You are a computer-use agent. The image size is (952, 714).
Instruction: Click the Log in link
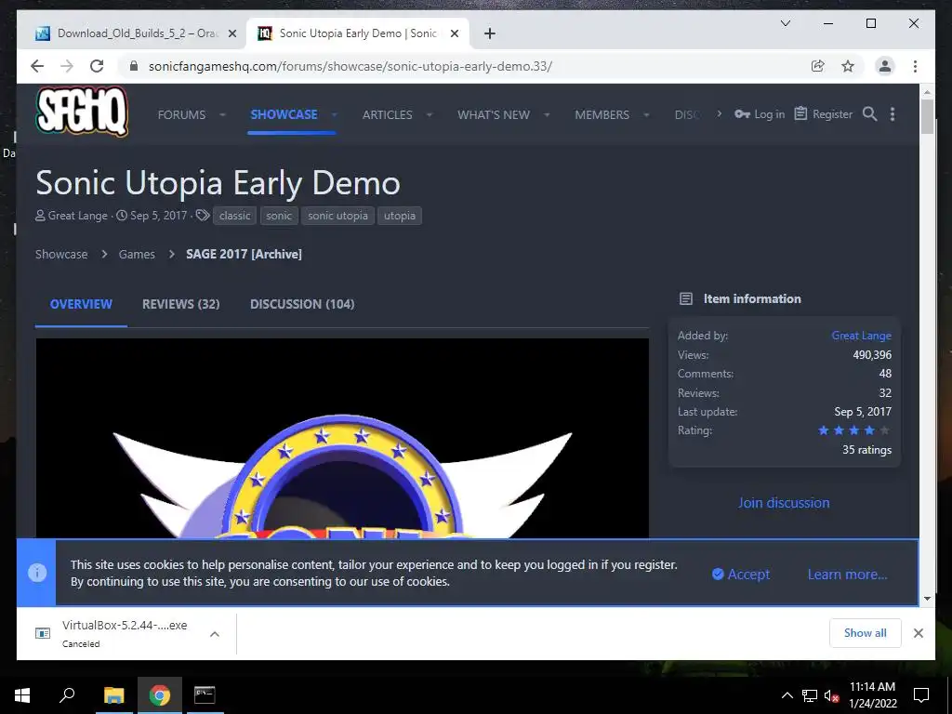click(760, 114)
